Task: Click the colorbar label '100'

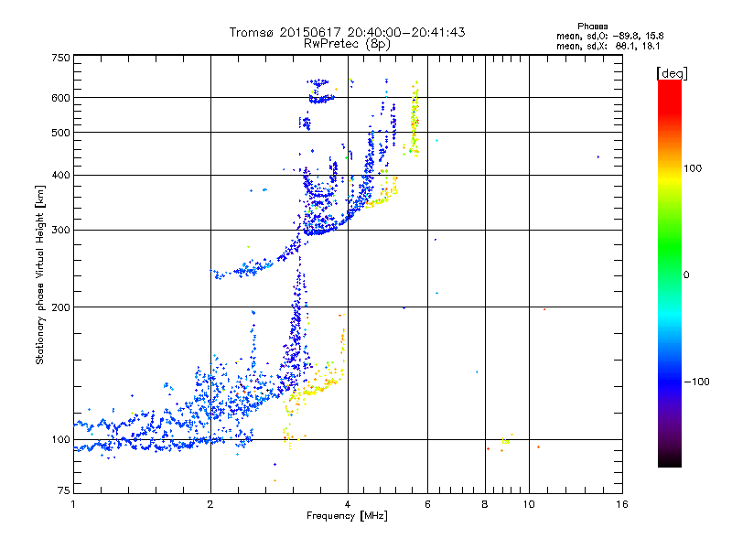Action: point(693,168)
